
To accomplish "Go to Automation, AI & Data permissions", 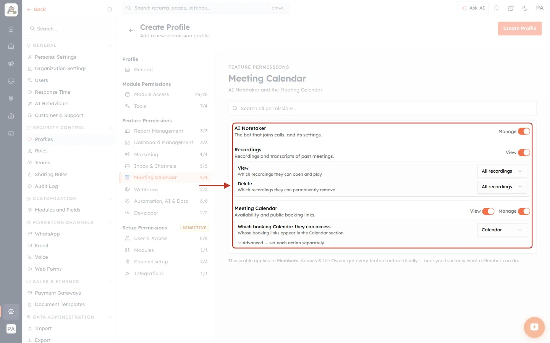I will [x=166, y=201].
